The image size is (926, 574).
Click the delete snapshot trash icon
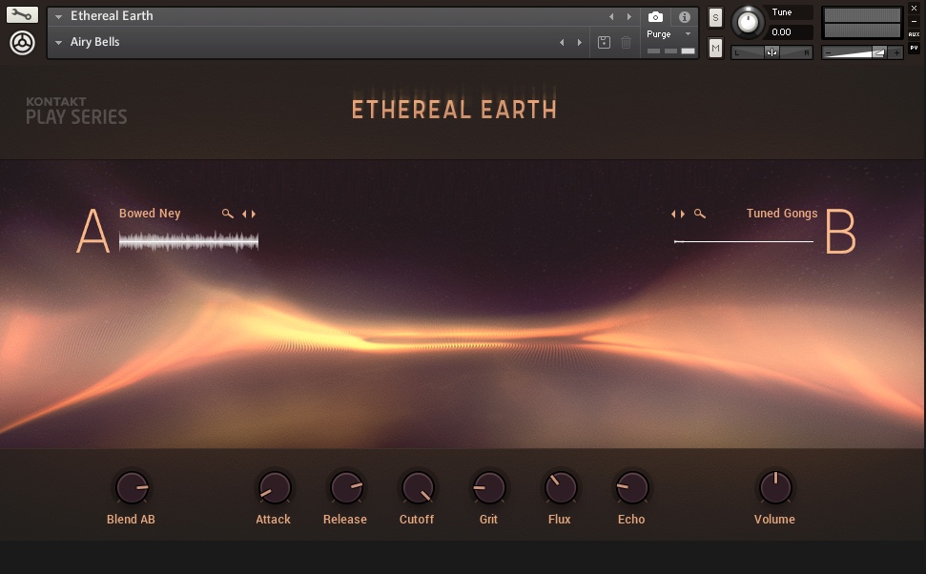(x=627, y=41)
